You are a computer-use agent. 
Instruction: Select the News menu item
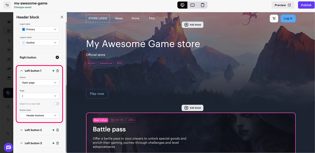(119, 19)
